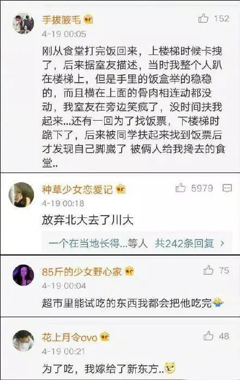Tap the crown badge beside 花上月令ovo
Screen dimensions: 240x380
coord(105,337)
